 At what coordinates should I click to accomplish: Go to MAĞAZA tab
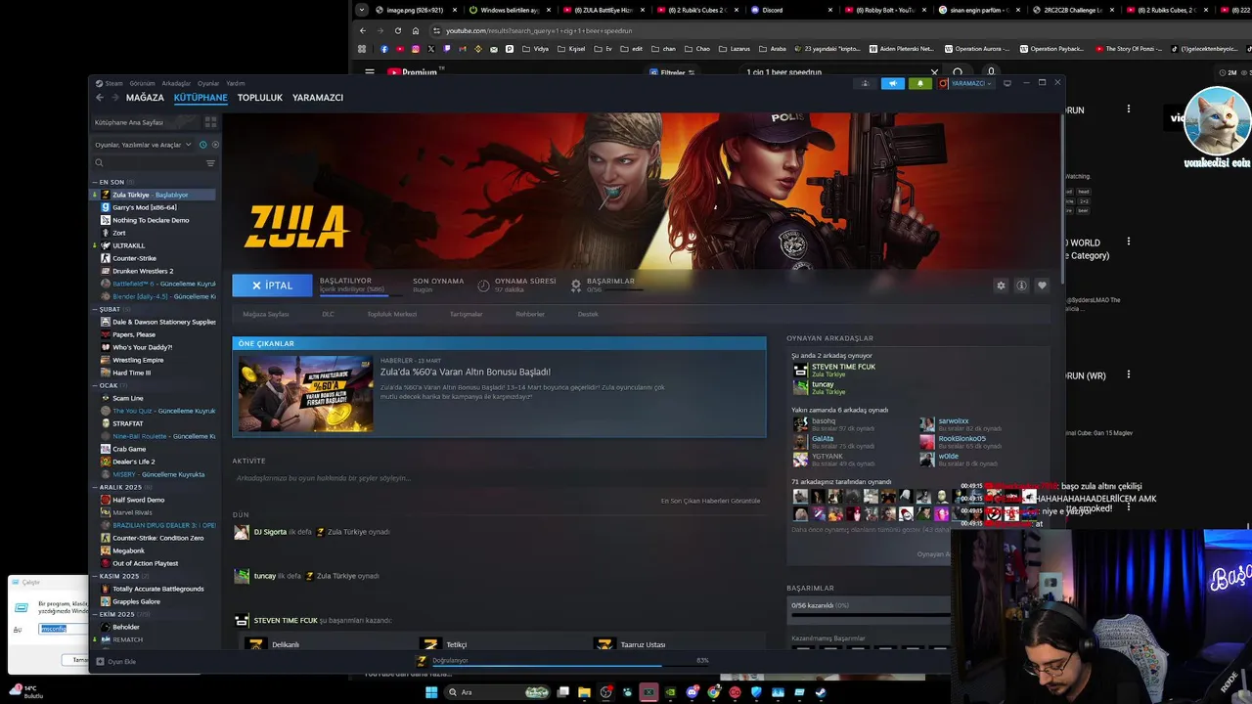click(145, 98)
